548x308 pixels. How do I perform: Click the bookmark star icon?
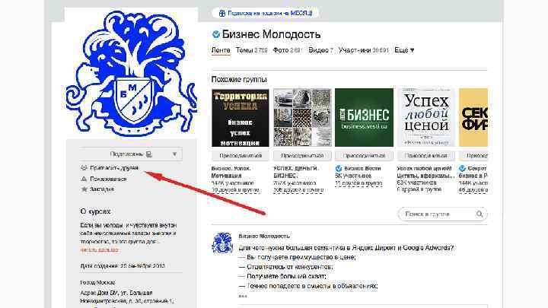tap(84, 189)
